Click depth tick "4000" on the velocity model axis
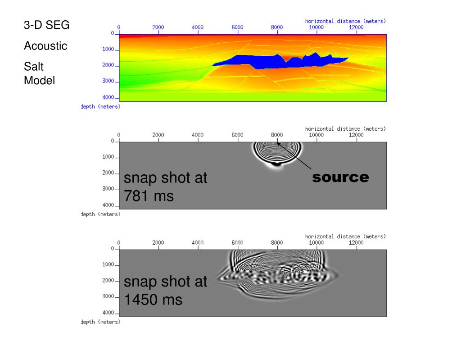This screenshot has height=346, width=461. coord(108,97)
